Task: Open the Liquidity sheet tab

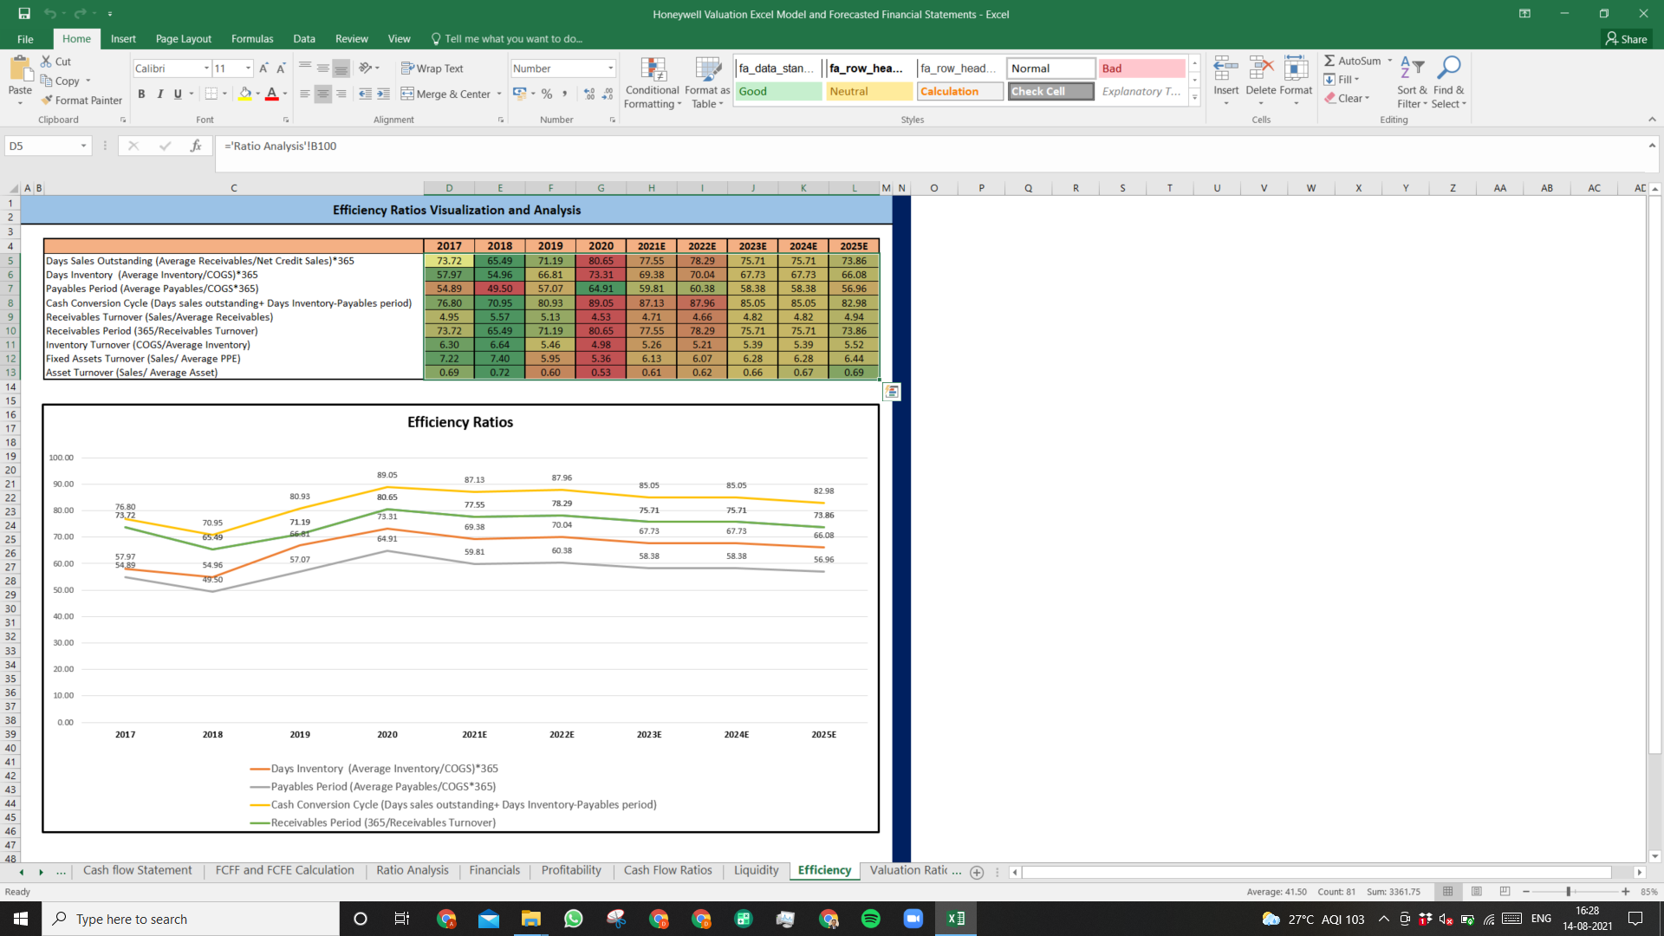Action: coord(756,870)
